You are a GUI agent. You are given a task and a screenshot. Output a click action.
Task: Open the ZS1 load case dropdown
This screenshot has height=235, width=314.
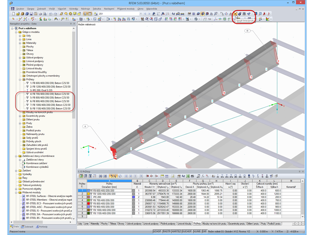click(140, 14)
